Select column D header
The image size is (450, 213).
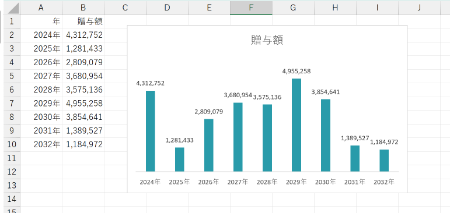167,8
